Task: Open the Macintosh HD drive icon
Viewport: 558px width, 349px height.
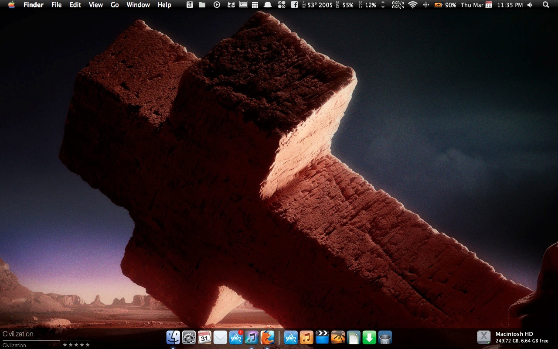Action: point(484,337)
